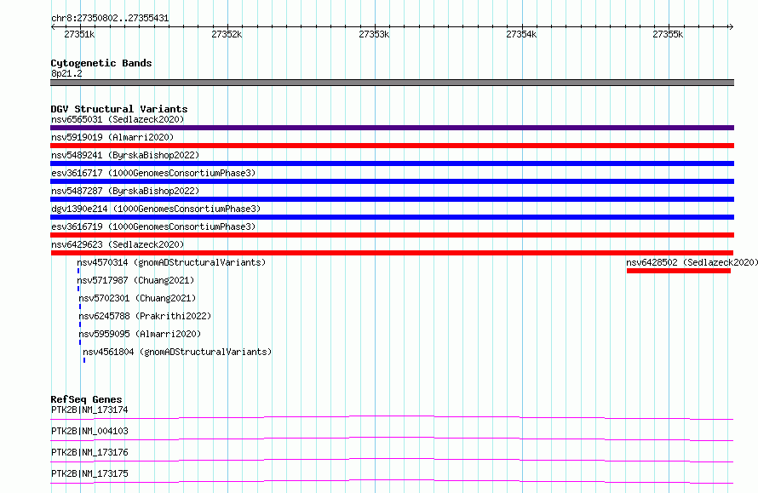Click the red bar under nsv6429623

pos(392,253)
